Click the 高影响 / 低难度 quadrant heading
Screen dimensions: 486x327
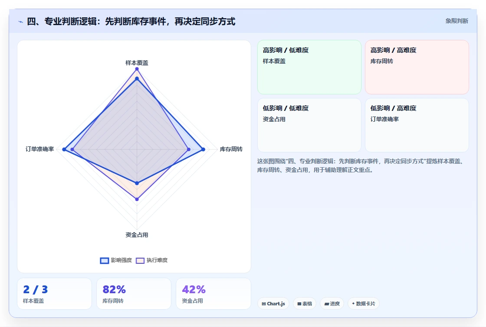click(286, 50)
